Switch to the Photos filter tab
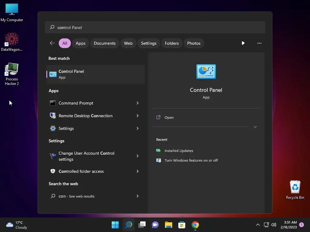The height and width of the screenshot is (232, 310). point(193,43)
